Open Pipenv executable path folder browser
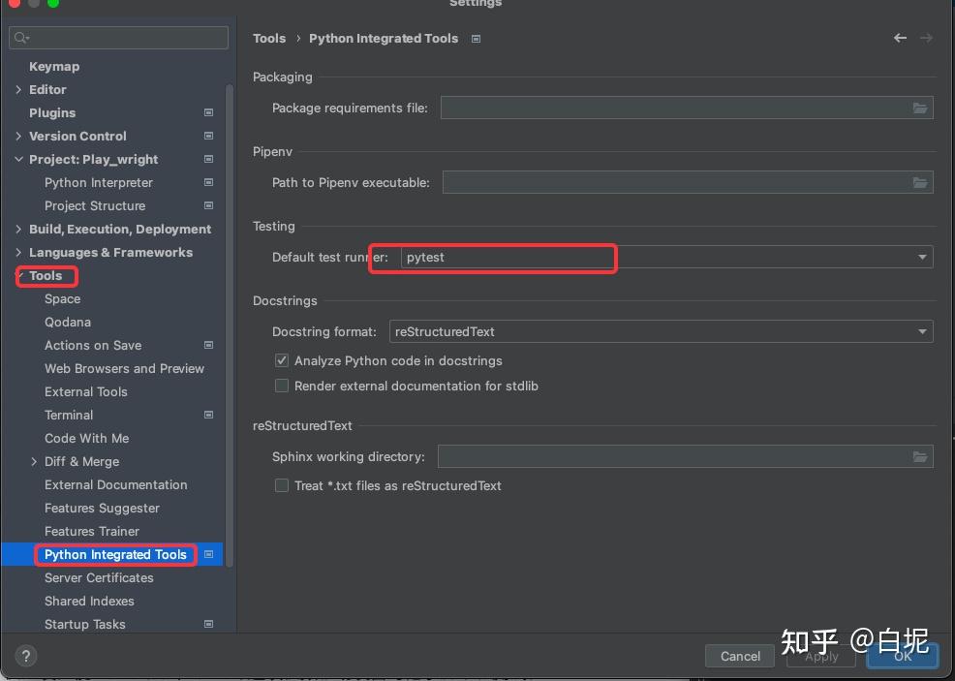The height and width of the screenshot is (681, 955). [x=920, y=183]
